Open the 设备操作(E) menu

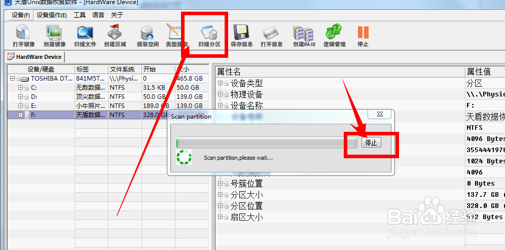tap(52, 15)
